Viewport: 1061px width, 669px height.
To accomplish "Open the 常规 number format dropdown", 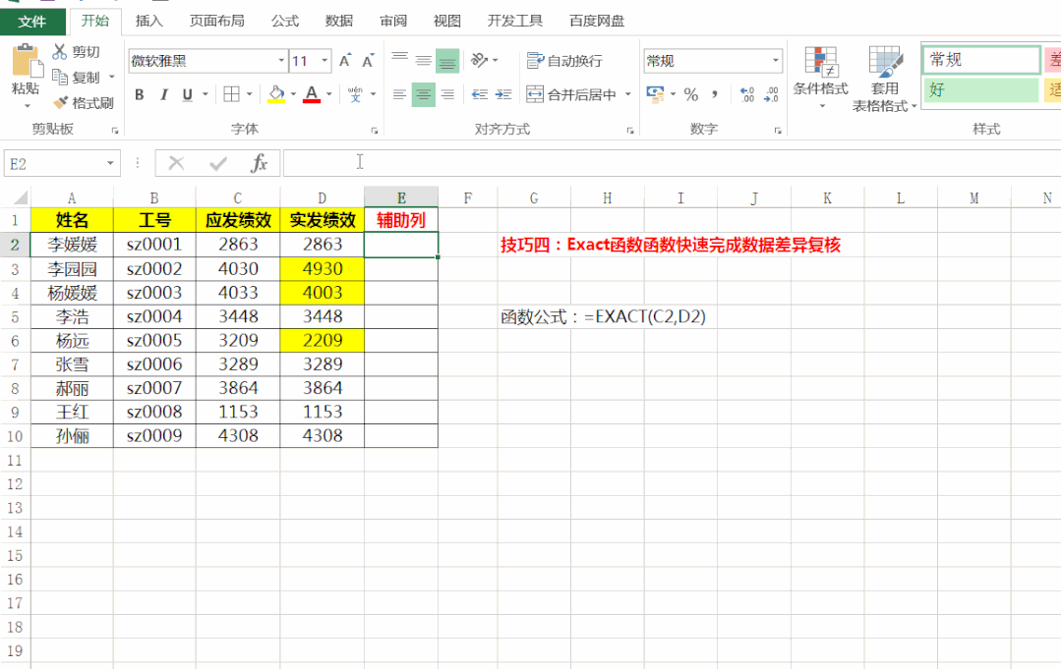I will coord(775,60).
